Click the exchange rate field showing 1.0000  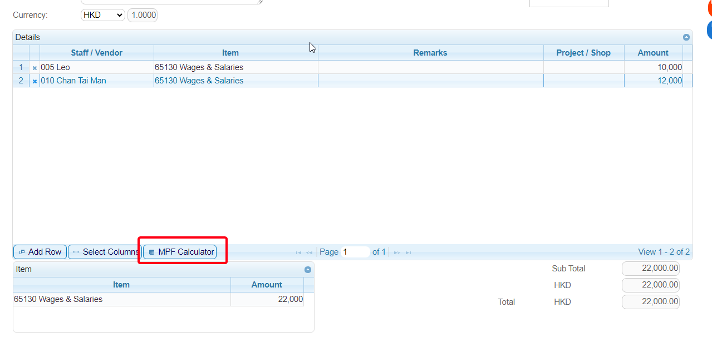tap(143, 15)
